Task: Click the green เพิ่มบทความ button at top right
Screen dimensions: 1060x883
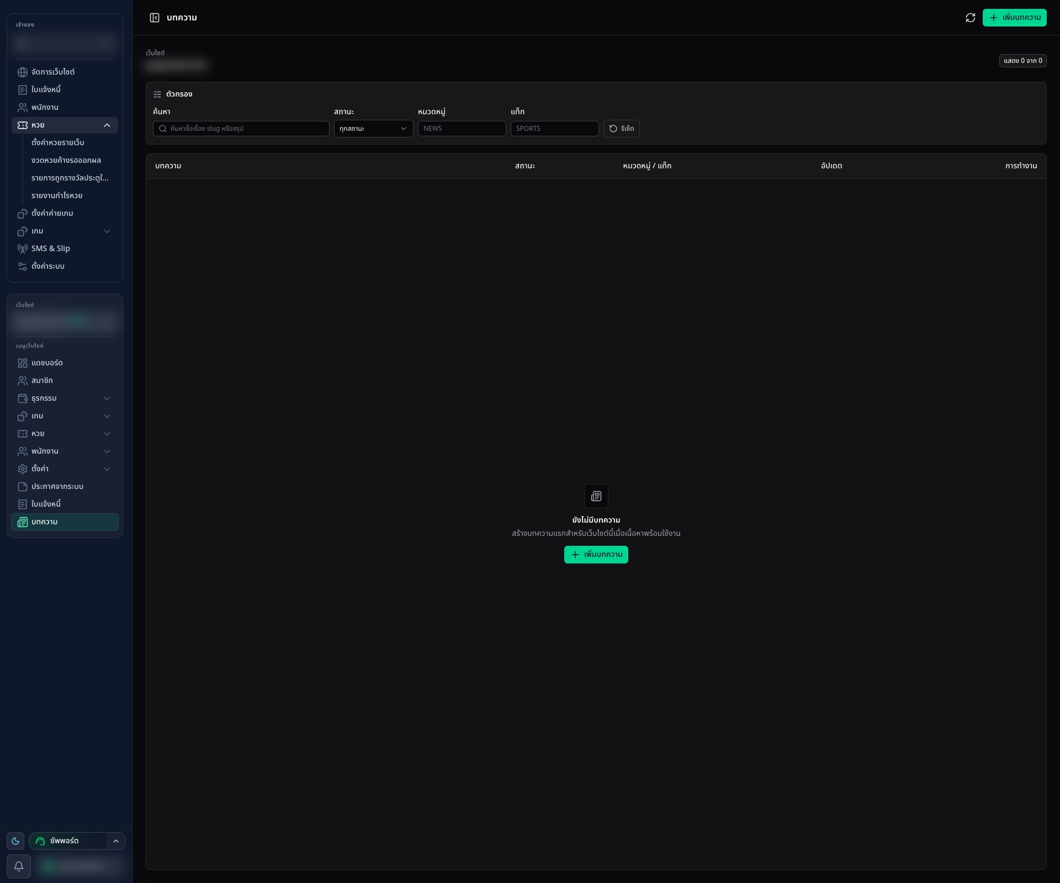Action: [x=1014, y=18]
